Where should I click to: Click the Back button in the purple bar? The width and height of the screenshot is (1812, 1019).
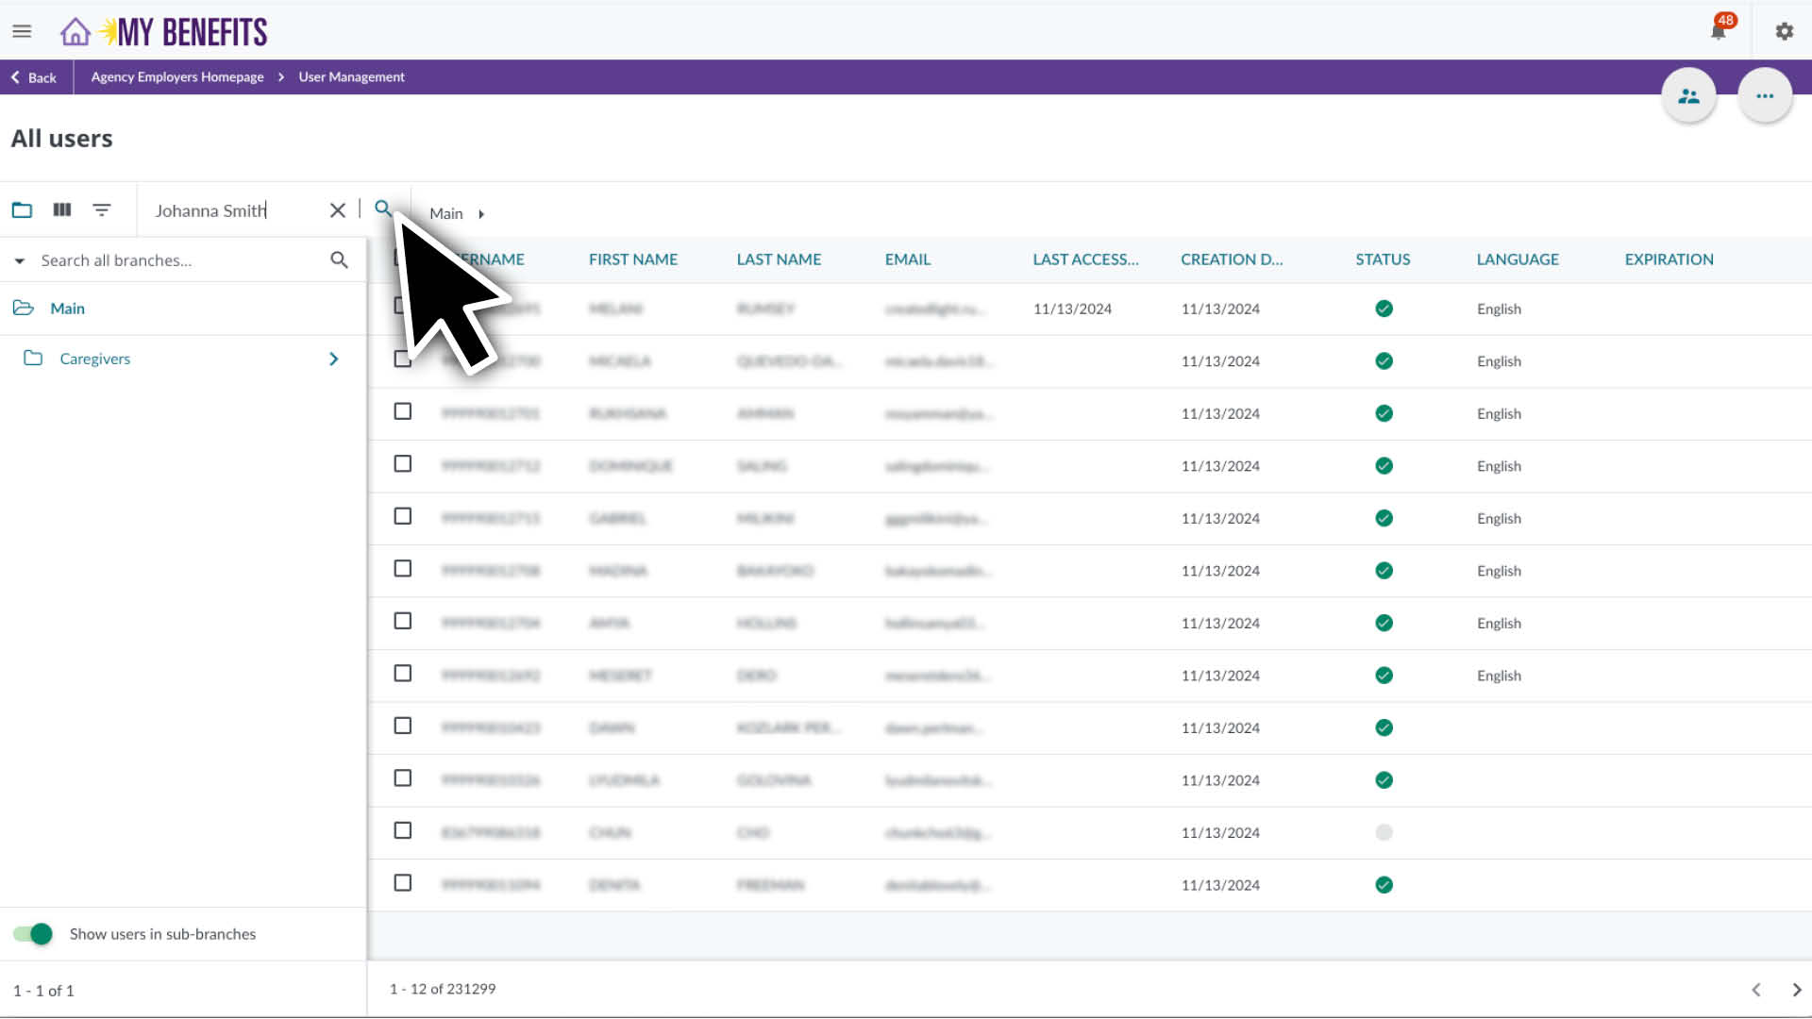tap(34, 77)
